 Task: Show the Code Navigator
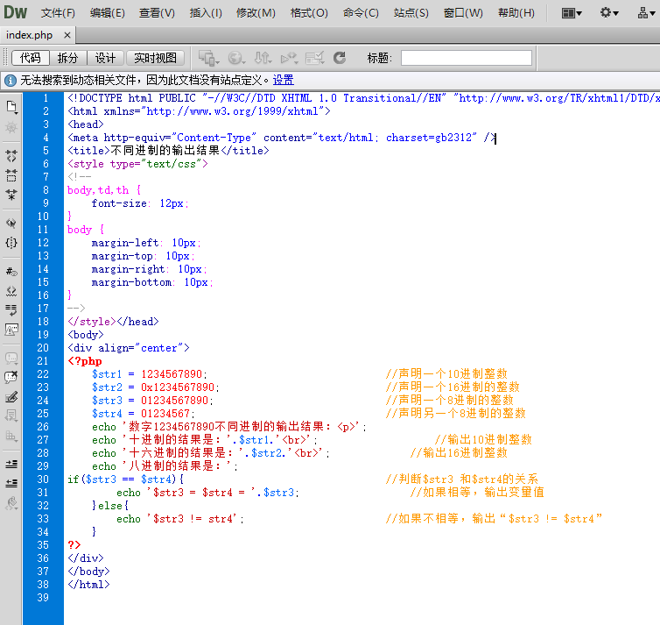click(x=11, y=127)
